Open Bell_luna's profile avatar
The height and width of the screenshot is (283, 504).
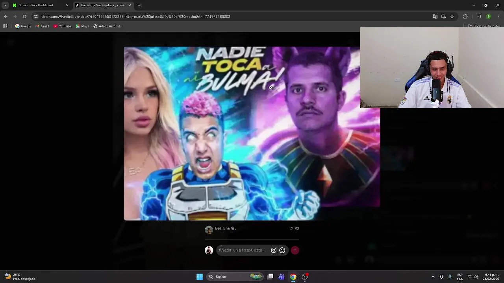209,230
